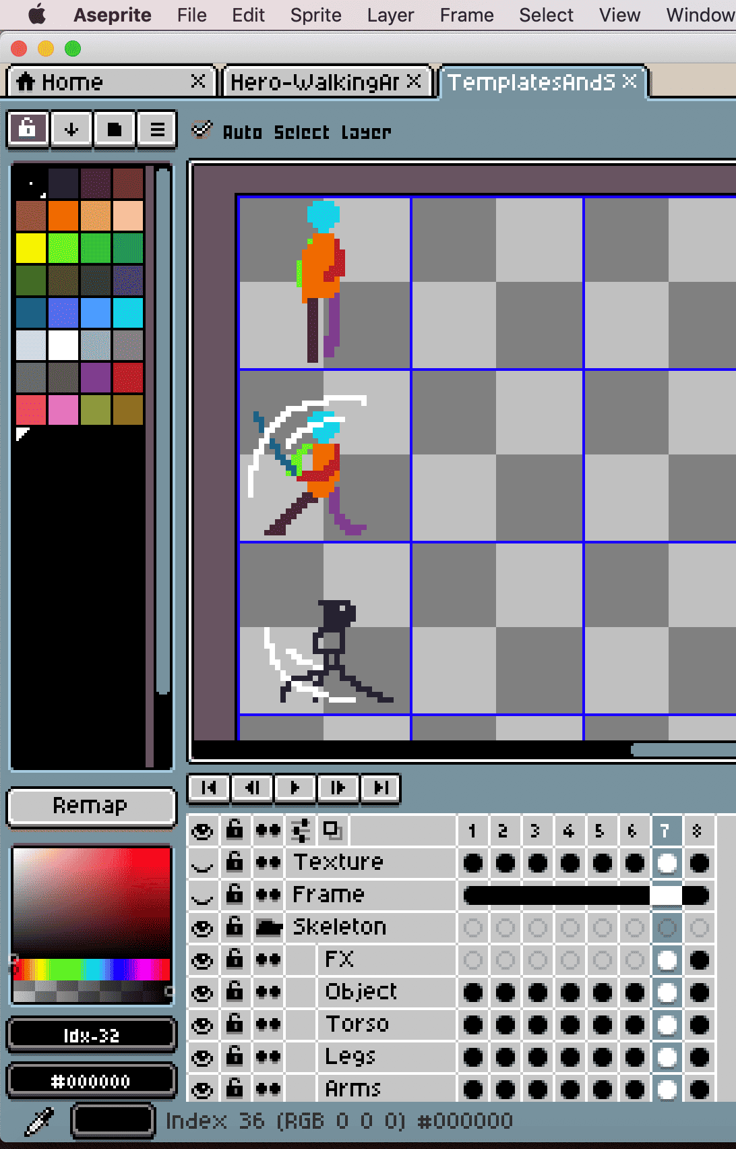Select frame 3 in the timeline header
736x1149 pixels.
tap(535, 831)
